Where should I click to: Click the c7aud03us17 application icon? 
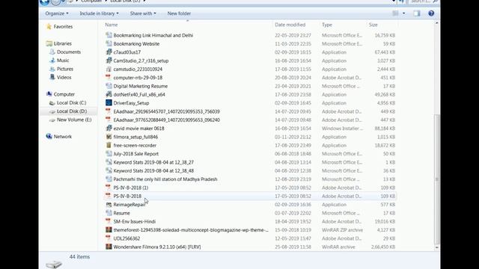click(109, 52)
